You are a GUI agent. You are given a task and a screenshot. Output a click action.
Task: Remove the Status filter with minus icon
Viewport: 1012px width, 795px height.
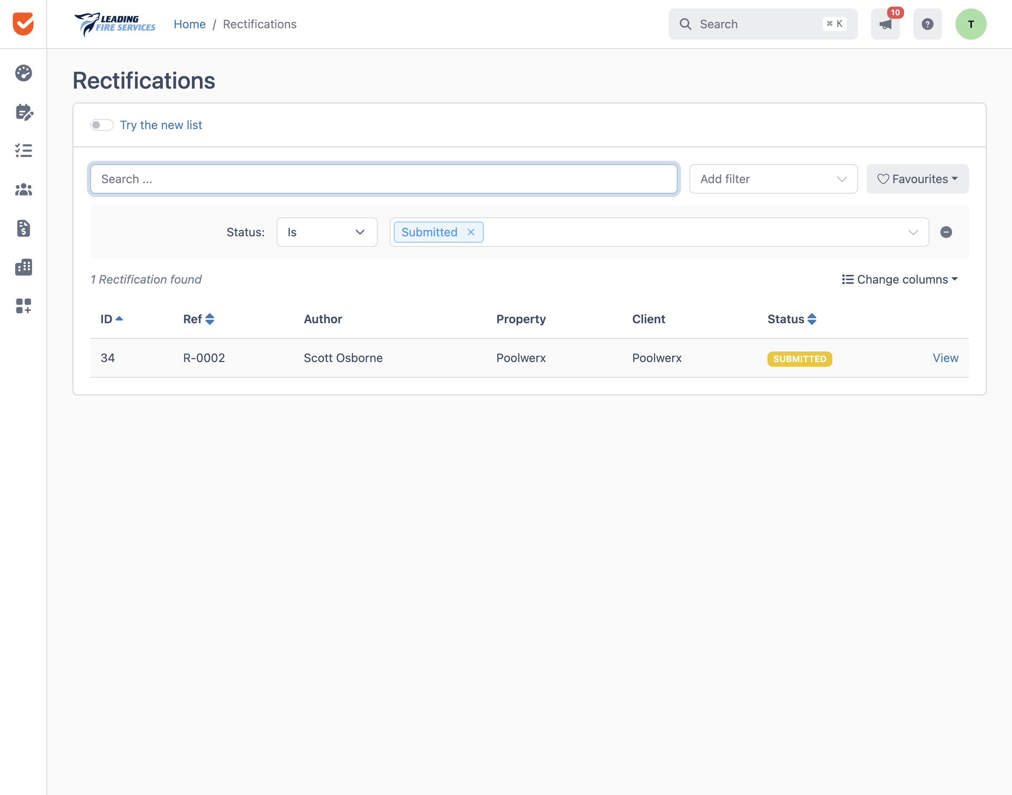pyautogui.click(x=946, y=232)
